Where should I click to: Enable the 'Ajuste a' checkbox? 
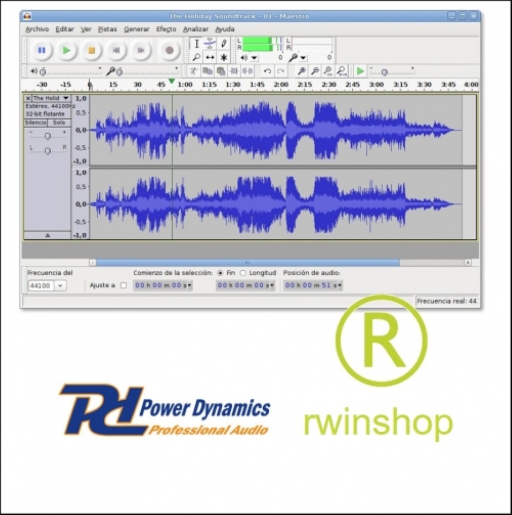point(123,285)
